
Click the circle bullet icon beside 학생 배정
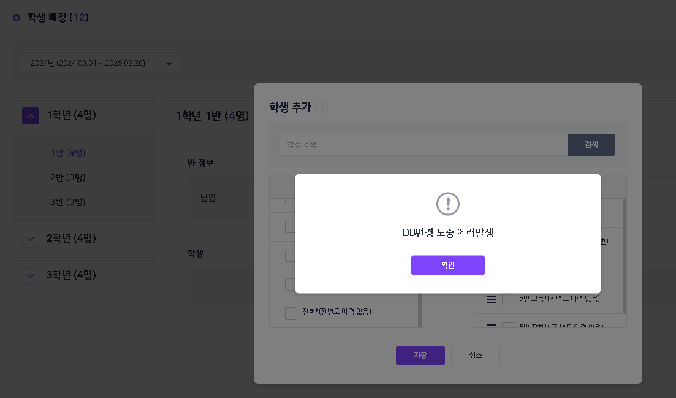tap(17, 18)
